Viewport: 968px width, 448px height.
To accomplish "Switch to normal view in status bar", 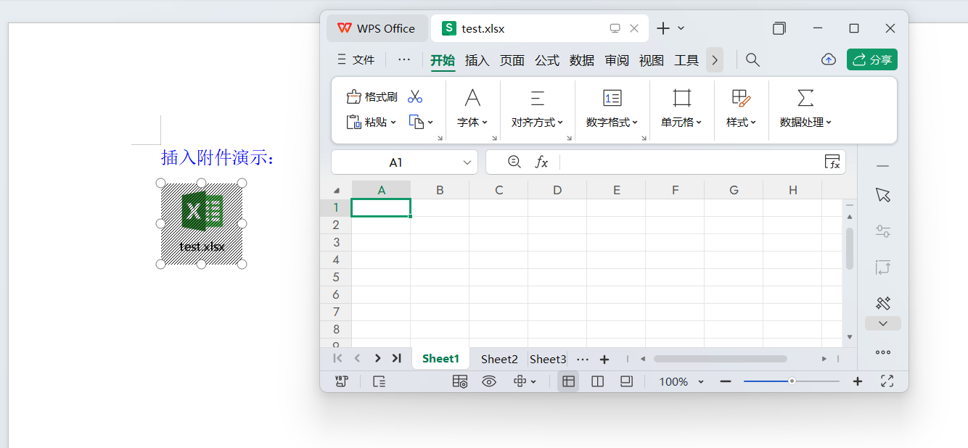I will coord(568,381).
